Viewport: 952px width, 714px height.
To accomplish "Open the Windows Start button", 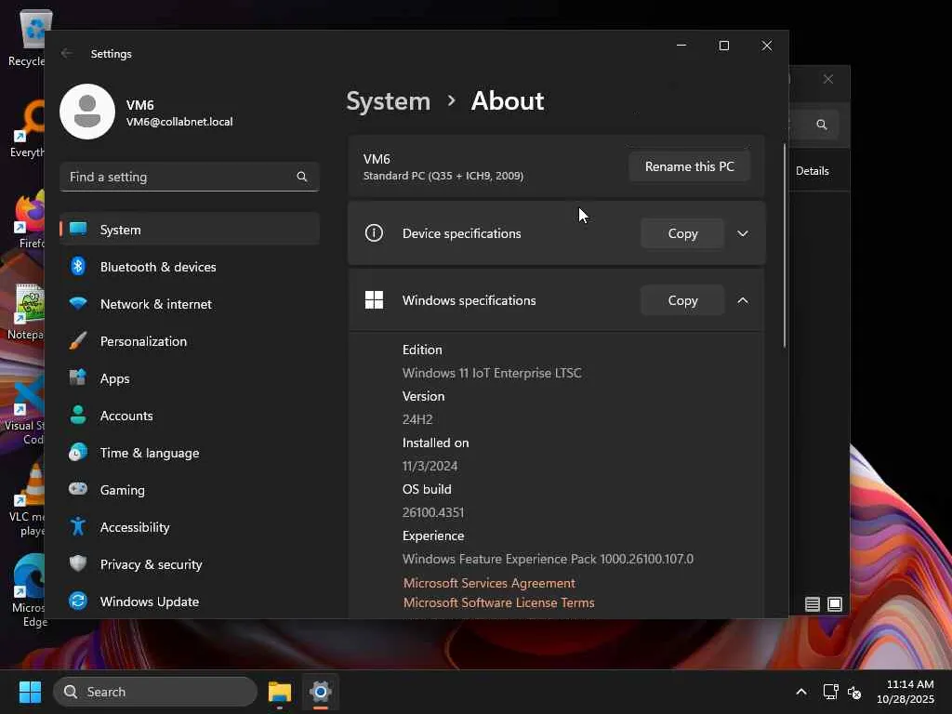I will click(30, 692).
